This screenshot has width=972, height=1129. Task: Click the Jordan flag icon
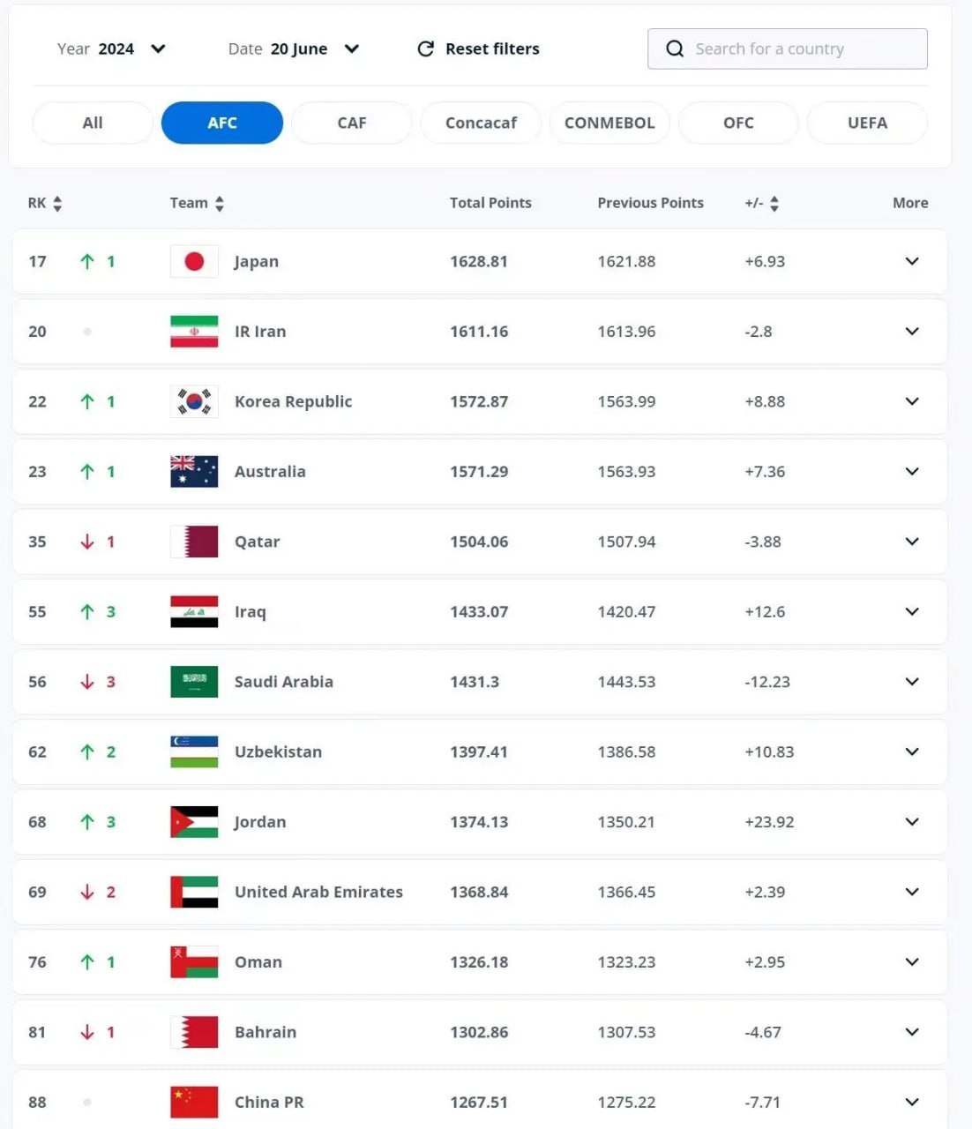pyautogui.click(x=194, y=822)
